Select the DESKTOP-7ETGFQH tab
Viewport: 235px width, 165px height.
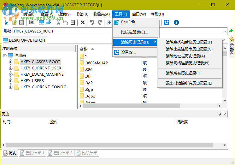coord(24,40)
